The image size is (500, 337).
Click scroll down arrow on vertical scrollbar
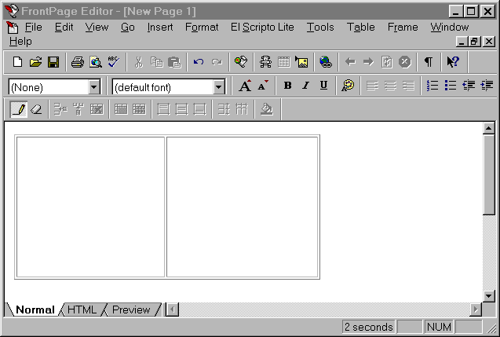488,296
